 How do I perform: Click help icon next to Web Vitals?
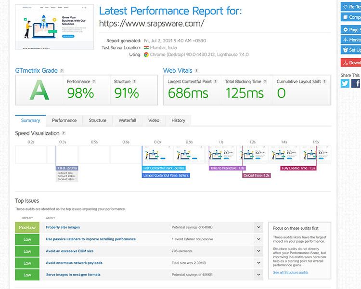[196, 71]
